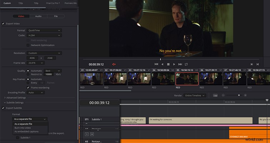The width and height of the screenshot is (270, 143).
Task: Open Render Entire Timeline dropdown
Action: pos(195,95)
